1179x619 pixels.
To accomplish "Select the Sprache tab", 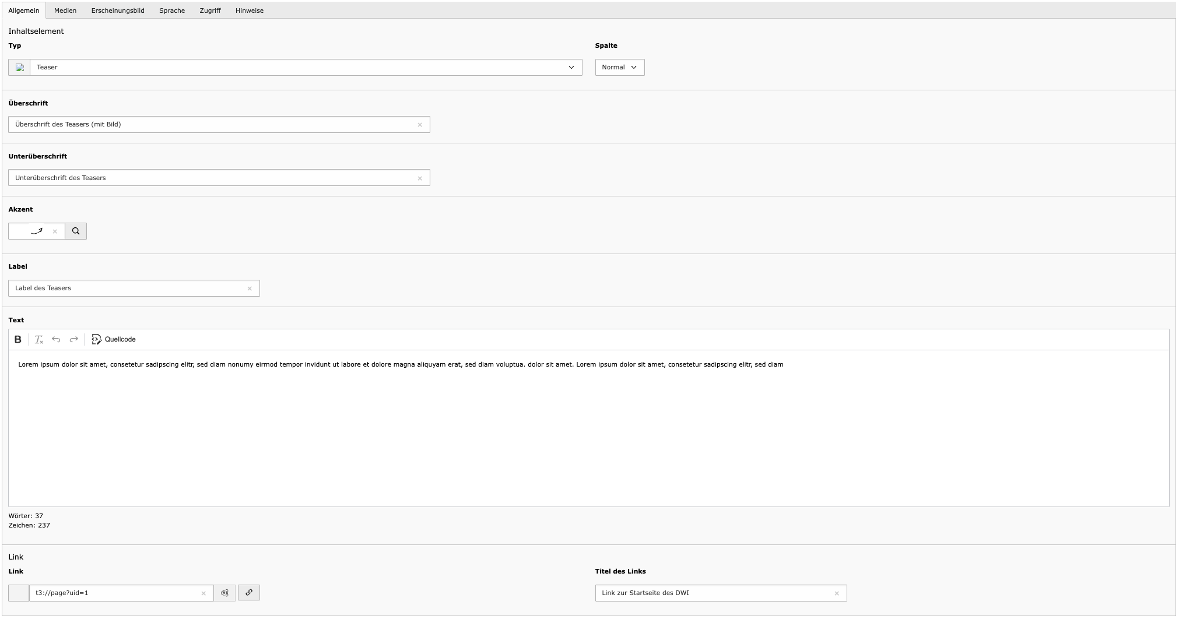I will 172,10.
